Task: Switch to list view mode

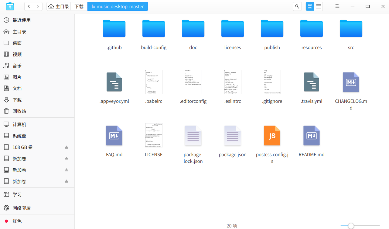Action: click(x=319, y=6)
